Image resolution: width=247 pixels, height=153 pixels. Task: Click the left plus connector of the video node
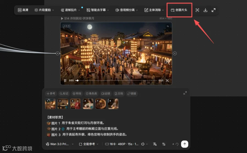coord(58,54)
